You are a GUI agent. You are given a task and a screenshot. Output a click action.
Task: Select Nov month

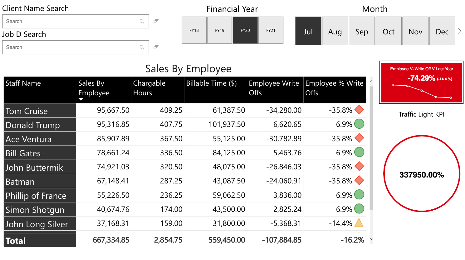[416, 31]
